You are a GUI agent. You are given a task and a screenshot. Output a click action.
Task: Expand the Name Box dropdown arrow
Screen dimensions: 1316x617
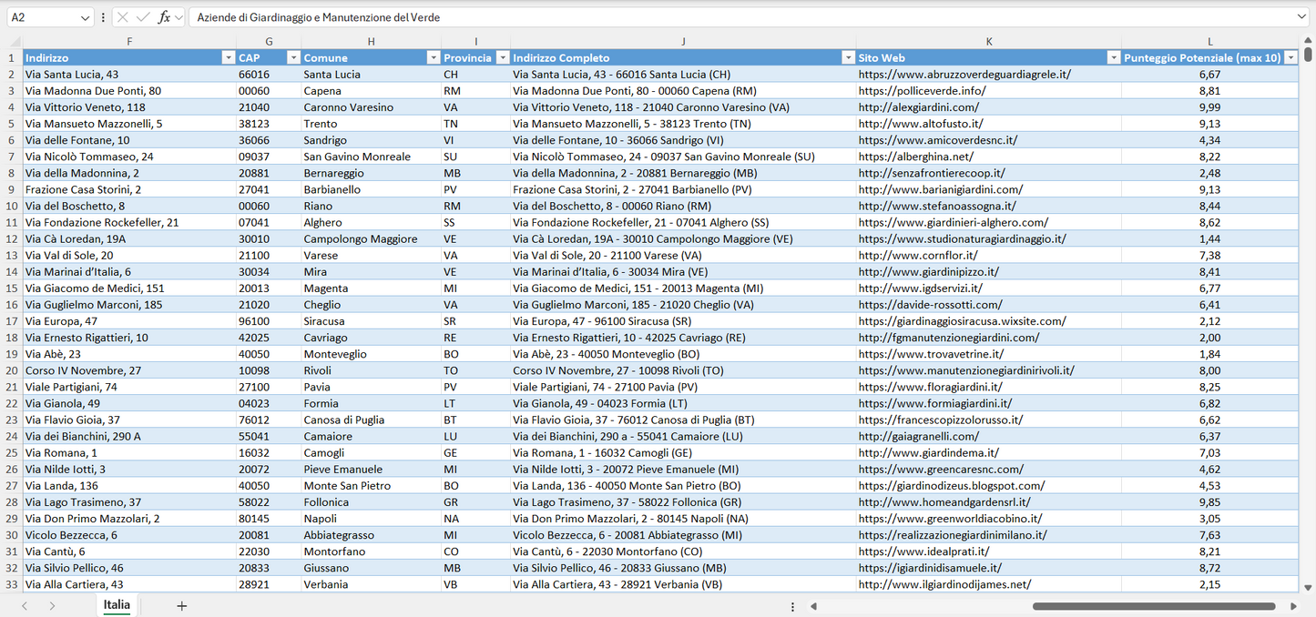click(x=85, y=17)
